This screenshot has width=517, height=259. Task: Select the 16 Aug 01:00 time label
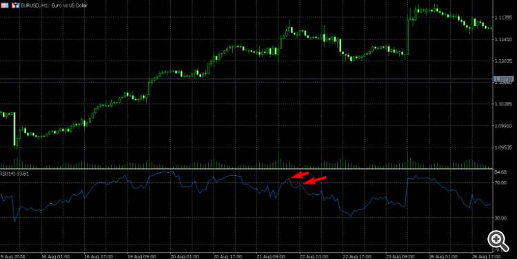[x=55, y=256]
